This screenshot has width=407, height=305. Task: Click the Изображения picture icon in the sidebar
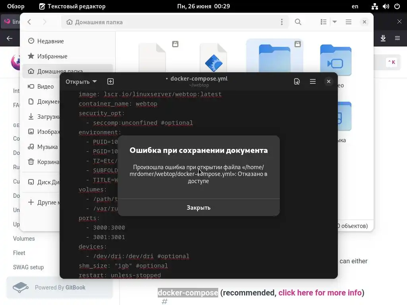click(x=31, y=131)
